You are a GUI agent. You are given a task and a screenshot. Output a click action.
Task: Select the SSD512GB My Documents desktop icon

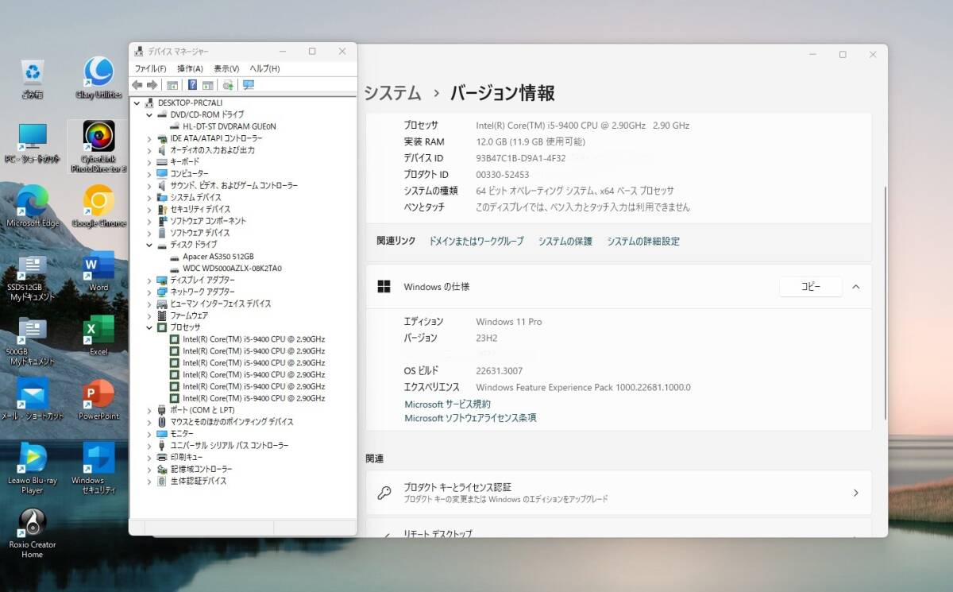tap(33, 277)
